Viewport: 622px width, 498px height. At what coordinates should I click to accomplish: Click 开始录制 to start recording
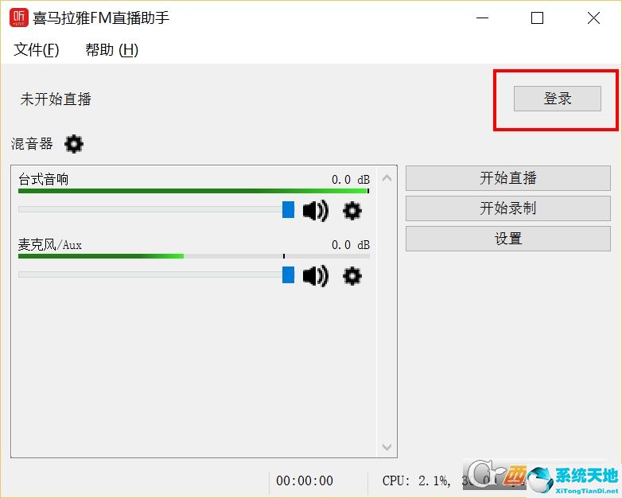[507, 208]
